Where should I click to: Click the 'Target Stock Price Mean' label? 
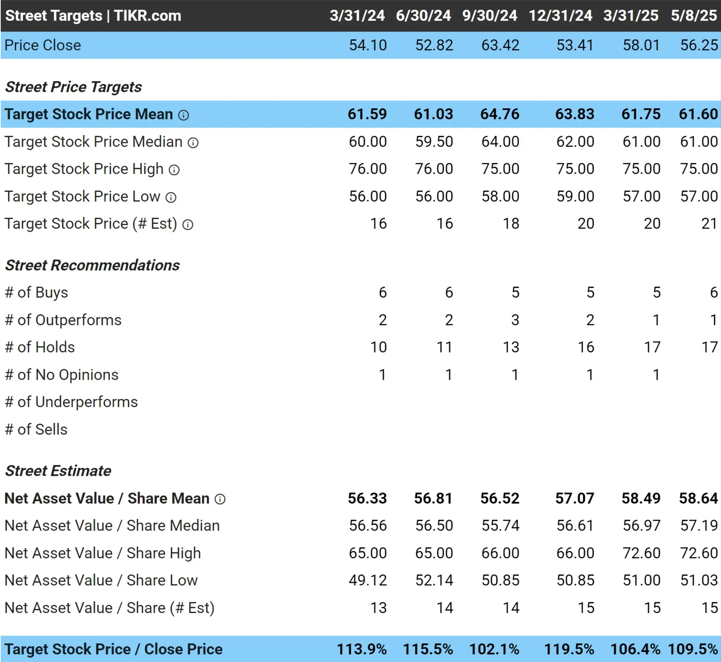(x=89, y=114)
